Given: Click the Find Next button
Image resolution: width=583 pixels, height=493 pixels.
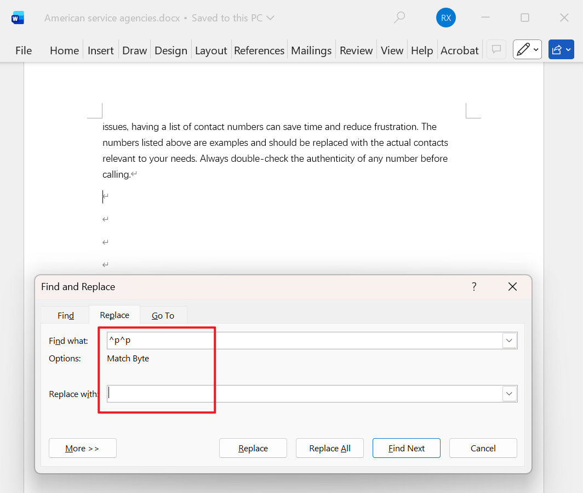Looking at the screenshot, I should click(406, 448).
